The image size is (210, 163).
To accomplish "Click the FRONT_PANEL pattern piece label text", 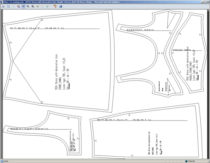I will (60, 83).
